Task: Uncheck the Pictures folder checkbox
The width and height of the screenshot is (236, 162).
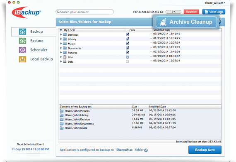Action: 128,52
